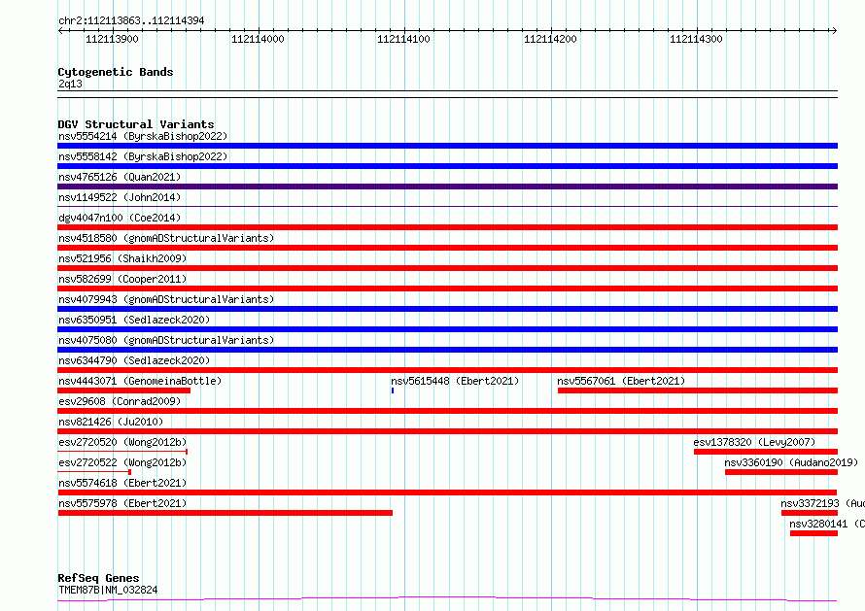The width and height of the screenshot is (865, 611).
Task: Click the 112114300 ruler position
Action: coord(696,39)
